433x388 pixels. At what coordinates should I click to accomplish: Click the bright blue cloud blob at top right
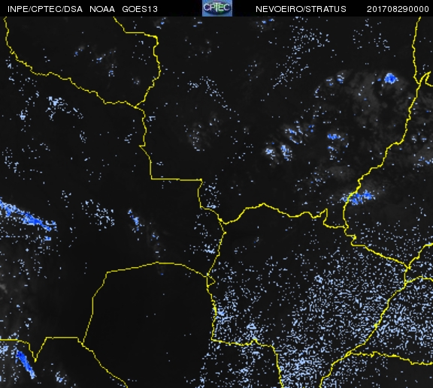point(390,78)
